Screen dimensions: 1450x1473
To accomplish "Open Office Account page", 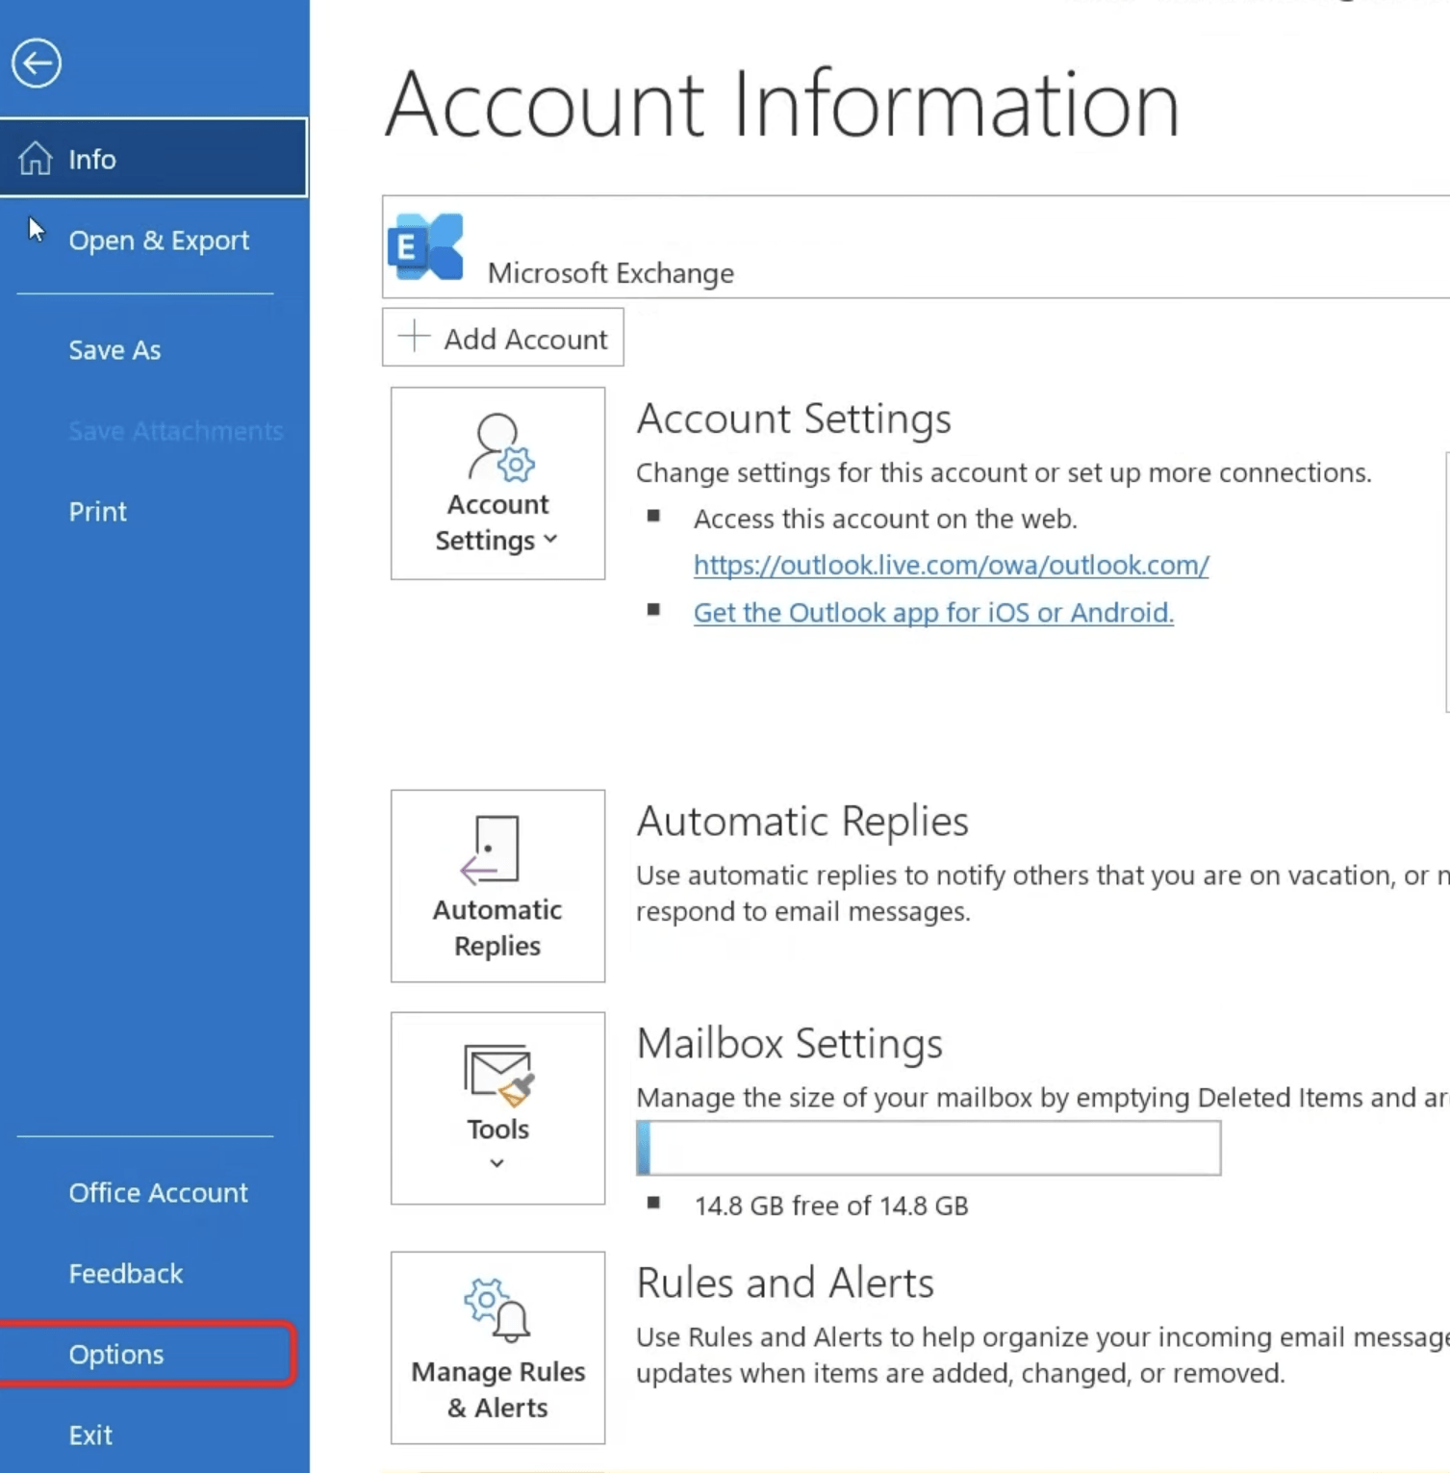I will pyautogui.click(x=158, y=1193).
